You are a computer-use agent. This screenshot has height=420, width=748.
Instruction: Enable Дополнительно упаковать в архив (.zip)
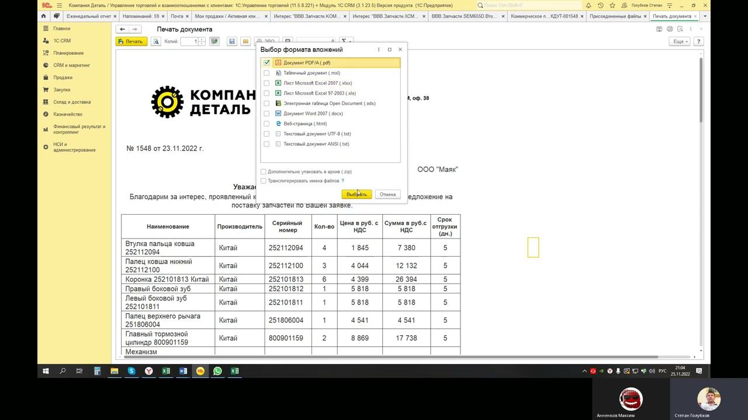(x=264, y=171)
